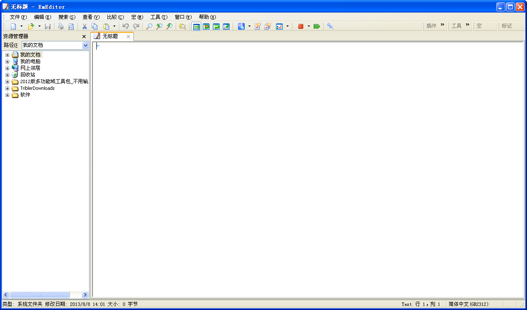Click the second magnifier search icon
Image resolution: width=527 pixels, height=310 pixels.
159,26
